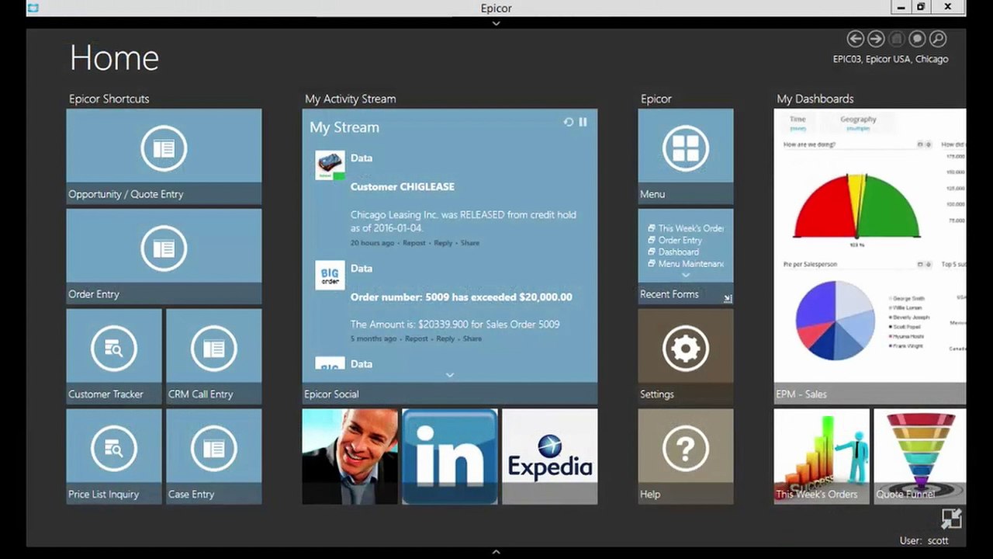The width and height of the screenshot is (993, 559).
Task: Click the Frank Wright legend entry
Action: 905,347
